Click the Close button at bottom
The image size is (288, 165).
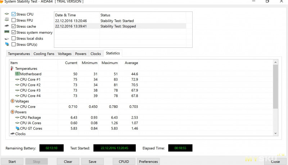coord(275,161)
